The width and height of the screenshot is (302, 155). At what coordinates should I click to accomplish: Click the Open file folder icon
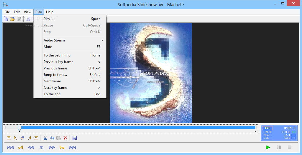12,19
